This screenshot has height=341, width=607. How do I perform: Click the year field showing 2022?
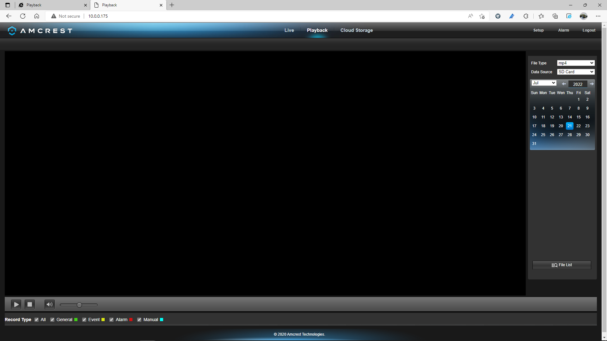point(578,84)
